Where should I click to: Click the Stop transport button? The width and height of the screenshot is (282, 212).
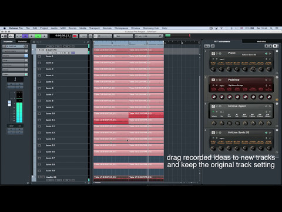pyautogui.click(x=32, y=36)
